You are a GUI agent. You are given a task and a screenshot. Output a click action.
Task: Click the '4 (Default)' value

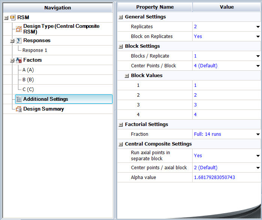click(206, 66)
